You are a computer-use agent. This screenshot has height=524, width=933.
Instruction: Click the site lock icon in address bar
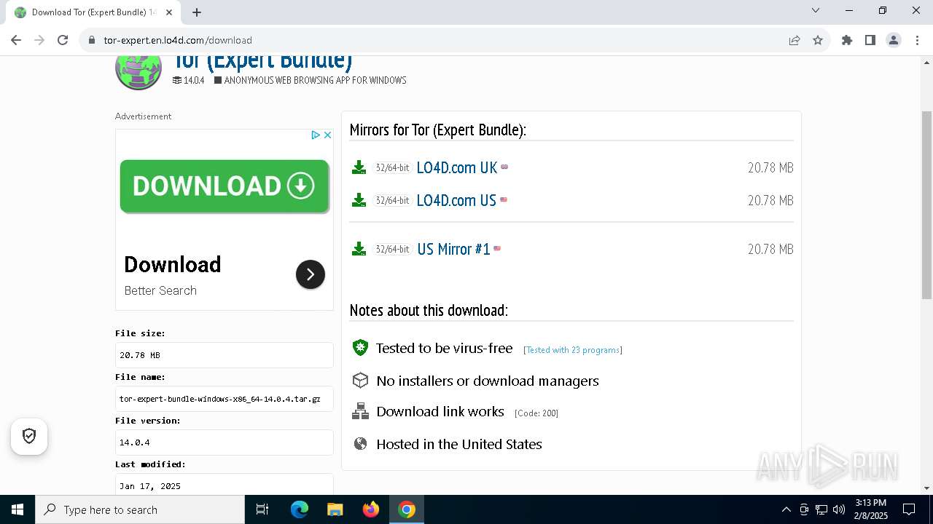click(x=92, y=40)
